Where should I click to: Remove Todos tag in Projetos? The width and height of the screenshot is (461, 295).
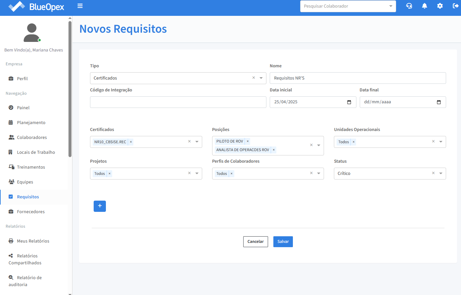point(110,174)
